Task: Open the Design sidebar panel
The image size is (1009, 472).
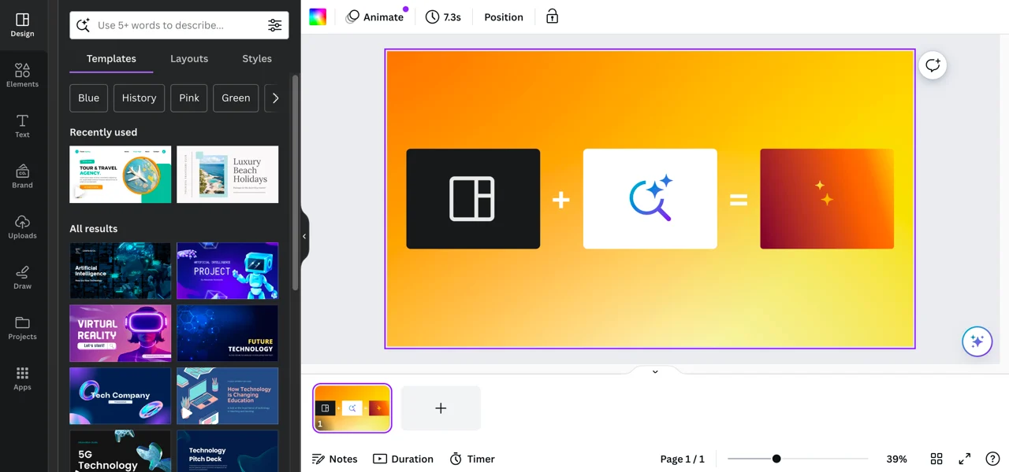Action: [x=22, y=25]
